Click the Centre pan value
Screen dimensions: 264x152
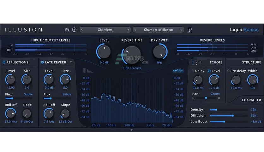[215, 94]
